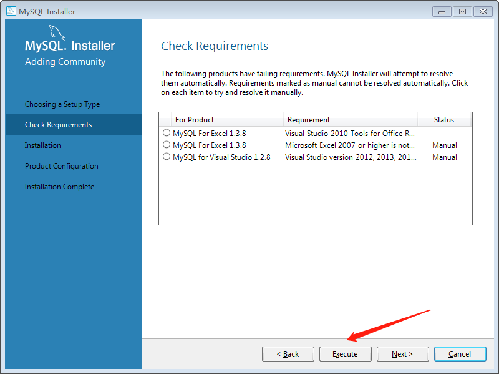Click the Cancel button
The image size is (499, 374).
pos(460,354)
